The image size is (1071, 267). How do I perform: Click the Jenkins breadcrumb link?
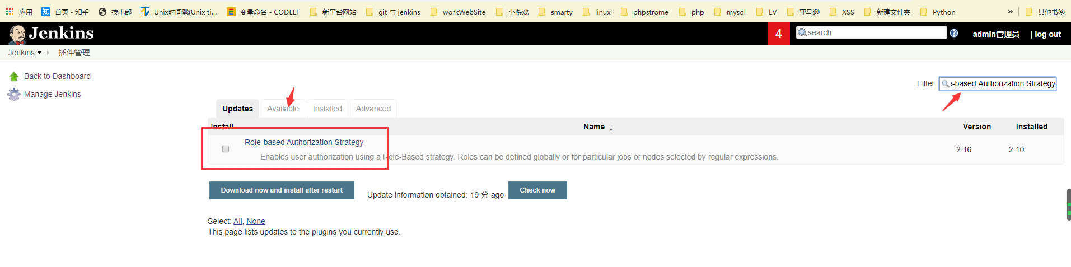click(21, 53)
